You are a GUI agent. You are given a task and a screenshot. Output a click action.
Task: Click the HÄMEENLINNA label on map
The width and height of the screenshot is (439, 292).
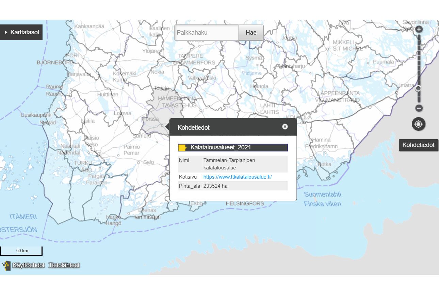click(177, 98)
